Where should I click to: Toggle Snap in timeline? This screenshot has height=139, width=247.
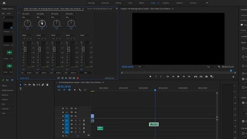(x=64, y=90)
